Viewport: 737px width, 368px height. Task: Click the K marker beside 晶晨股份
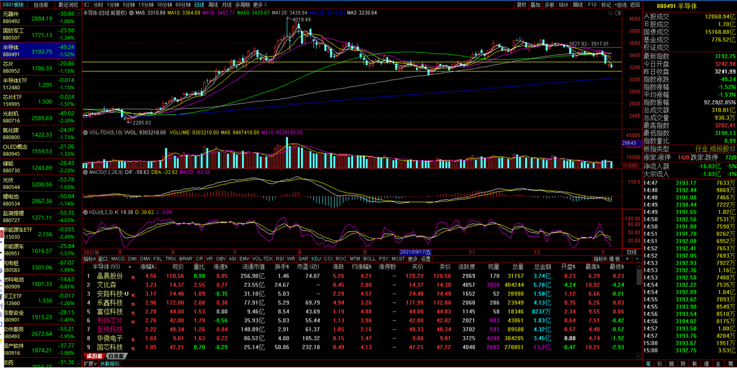(x=133, y=276)
